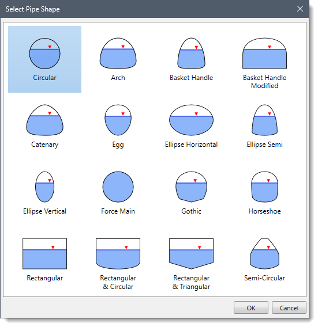Screen dimensions: 318x327
Task: Click the "Egg" label text
Action: [x=118, y=145]
